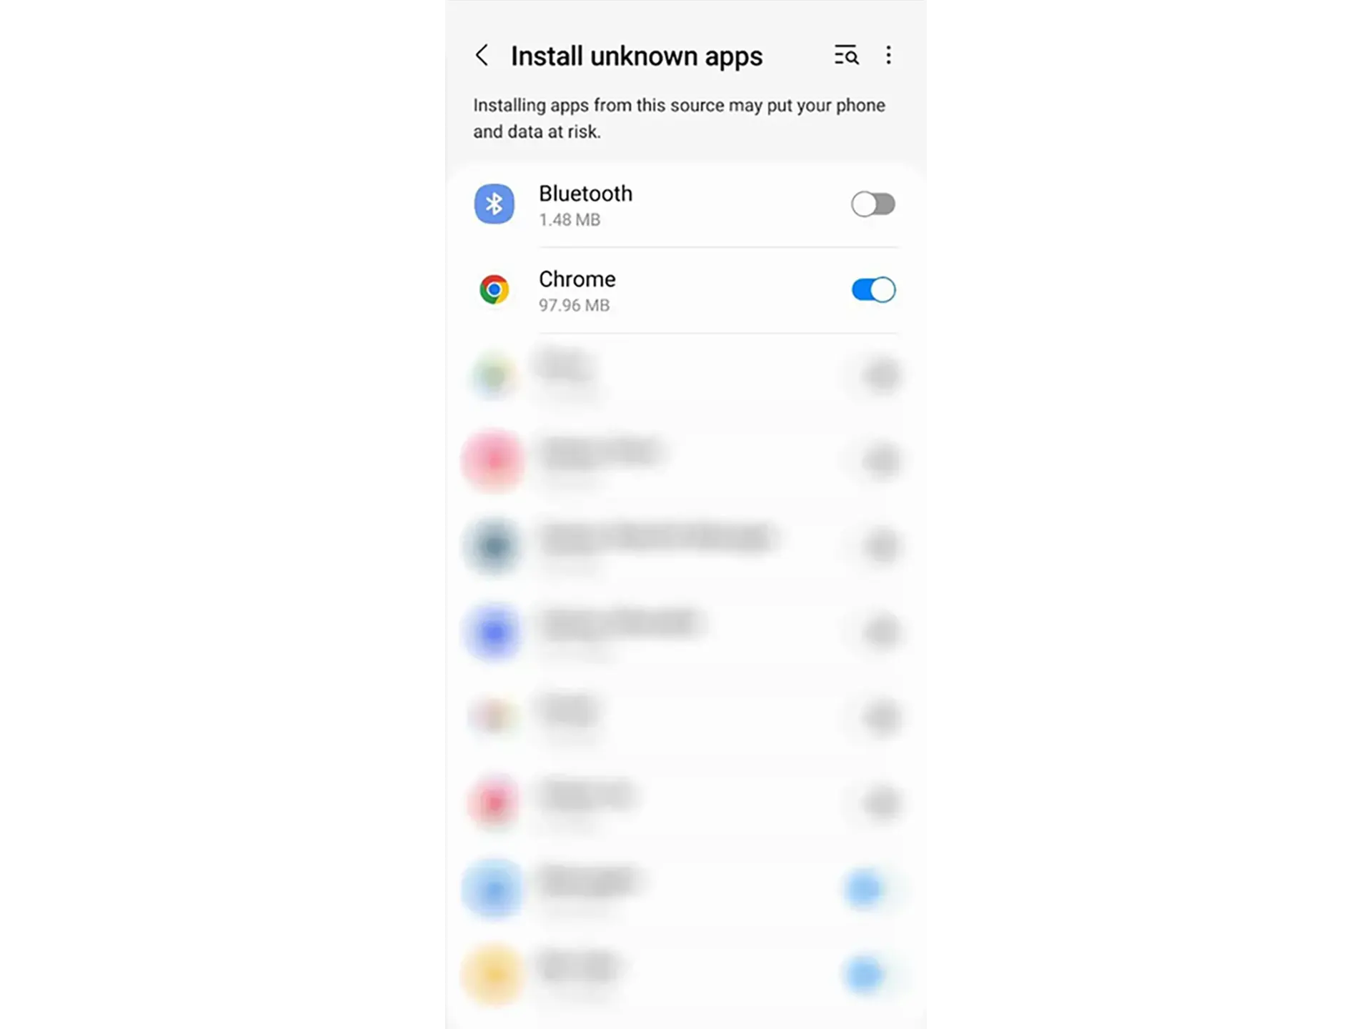Scroll down to view more apps
The image size is (1372, 1029).
pyautogui.click(x=686, y=649)
